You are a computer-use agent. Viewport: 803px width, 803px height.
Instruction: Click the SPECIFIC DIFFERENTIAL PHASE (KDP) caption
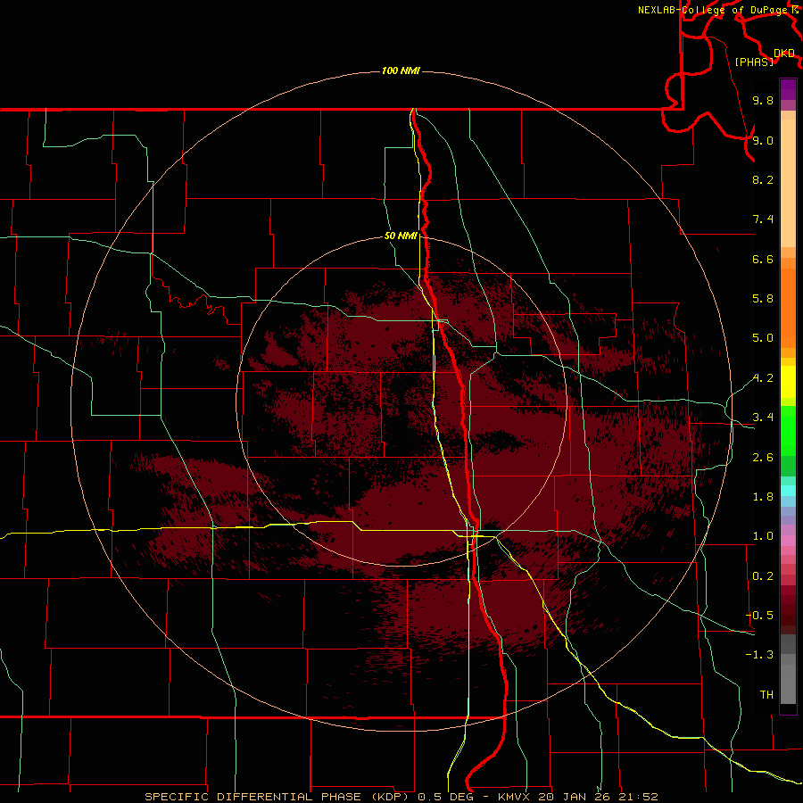point(277,797)
